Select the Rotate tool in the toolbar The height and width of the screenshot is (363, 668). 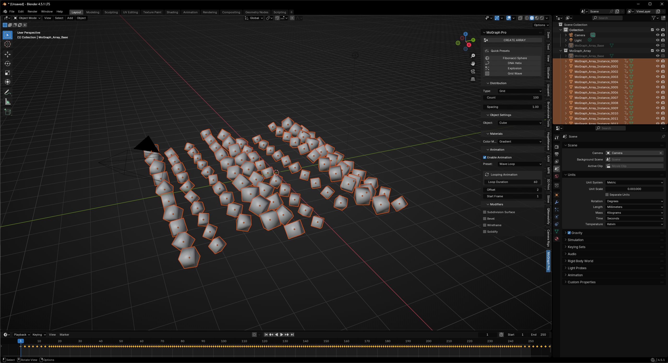[7, 64]
